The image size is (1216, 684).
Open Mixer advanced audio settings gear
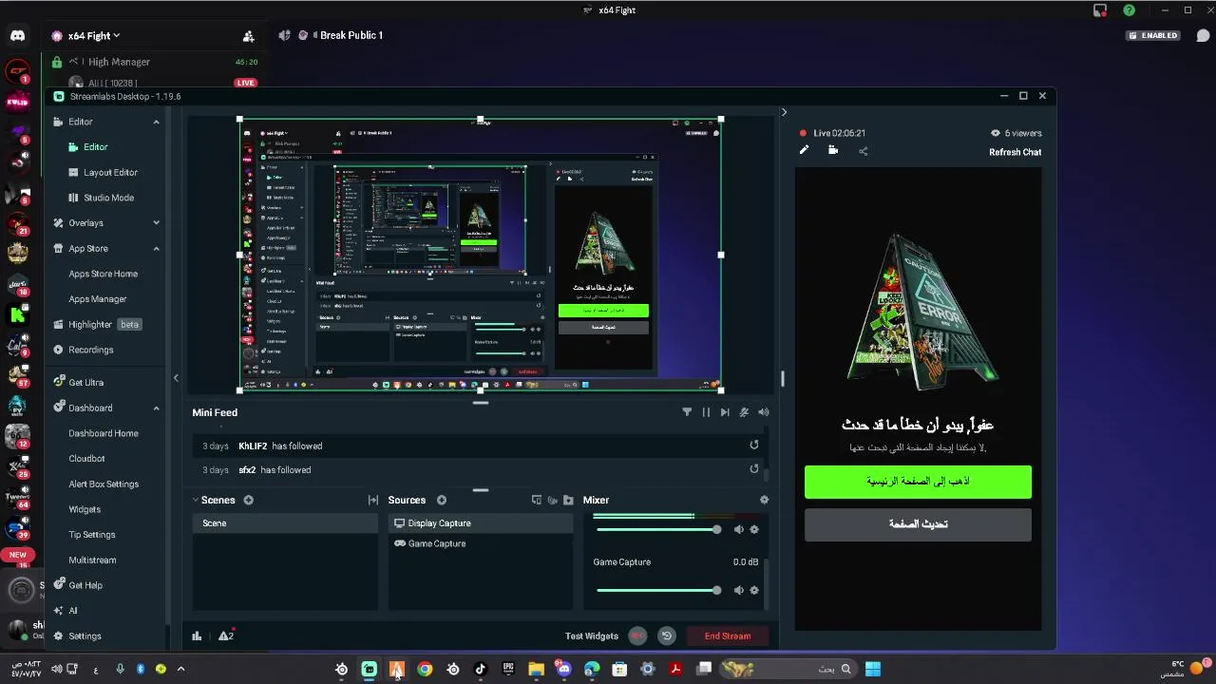coord(764,500)
